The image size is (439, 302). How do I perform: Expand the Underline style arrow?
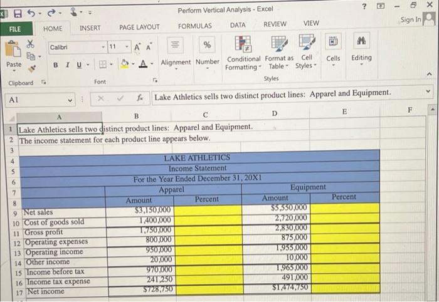pos(88,65)
